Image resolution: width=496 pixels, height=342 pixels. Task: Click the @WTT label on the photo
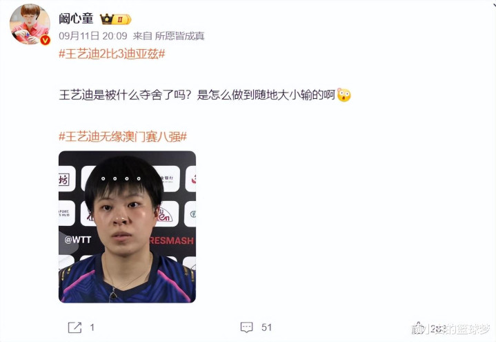click(78, 240)
